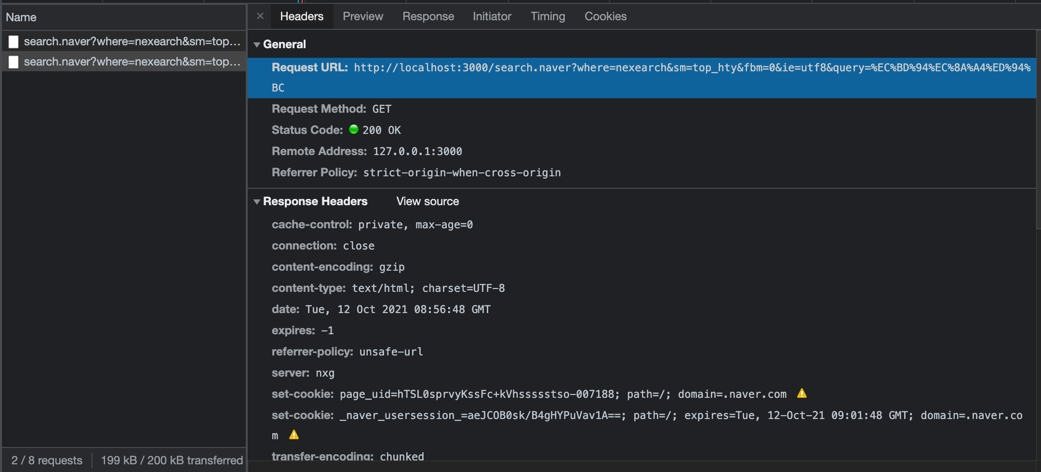This screenshot has height=472, width=1041.
Task: Open the Timing tab
Action: 547,16
